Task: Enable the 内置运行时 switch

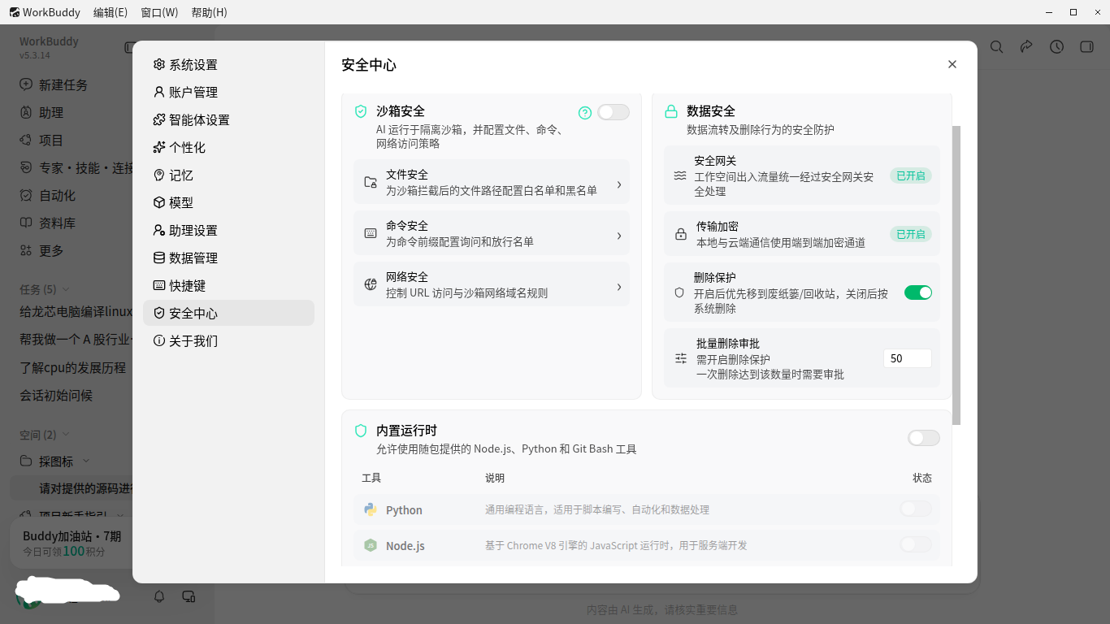Action: click(x=924, y=438)
